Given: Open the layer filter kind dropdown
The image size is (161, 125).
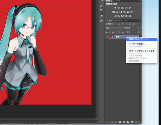Looking at the screenshot, I should click(110, 24).
